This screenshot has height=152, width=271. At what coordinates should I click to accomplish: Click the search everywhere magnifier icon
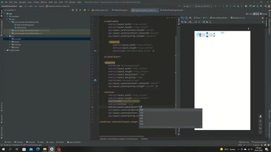(265, 6)
